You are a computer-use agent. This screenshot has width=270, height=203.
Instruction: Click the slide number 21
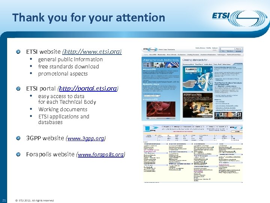tap(4, 200)
